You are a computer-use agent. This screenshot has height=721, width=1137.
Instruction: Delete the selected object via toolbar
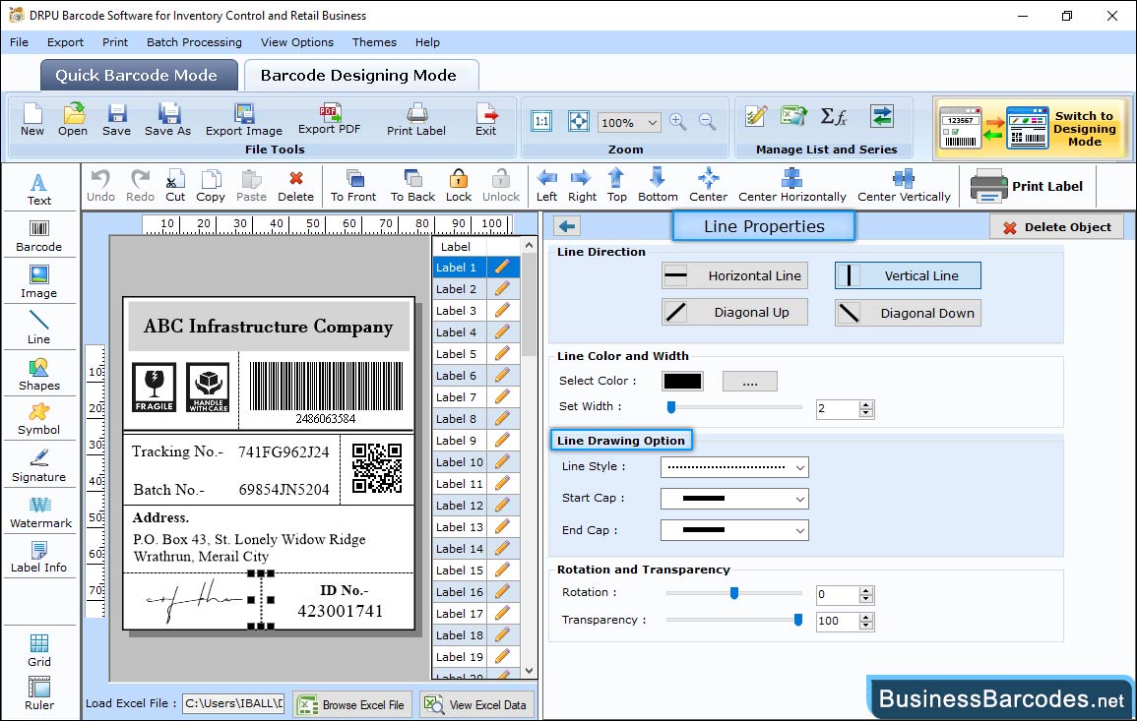point(296,186)
